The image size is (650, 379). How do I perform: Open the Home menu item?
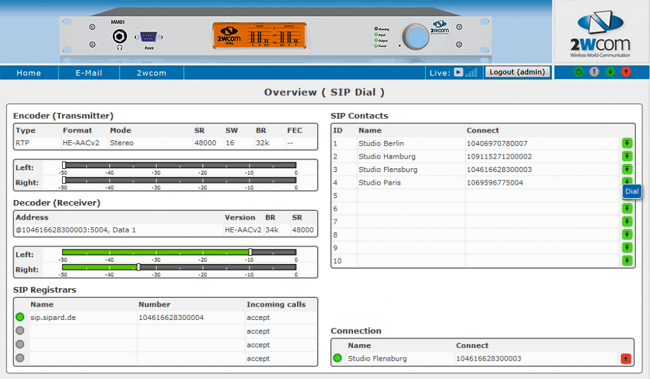(29, 73)
